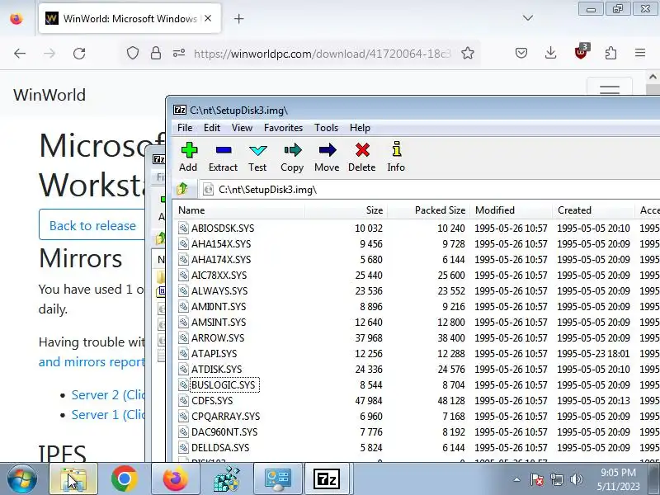Open the Help menu in 7-Zip

(x=360, y=128)
